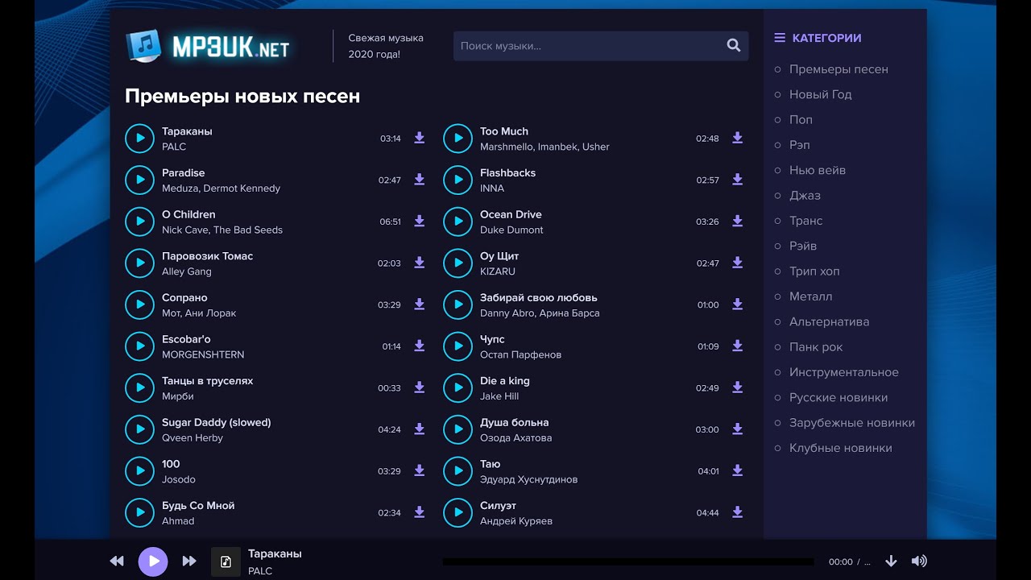Play Ocean Drive by Duke Dumont
The width and height of the screenshot is (1031, 580).
pos(458,222)
